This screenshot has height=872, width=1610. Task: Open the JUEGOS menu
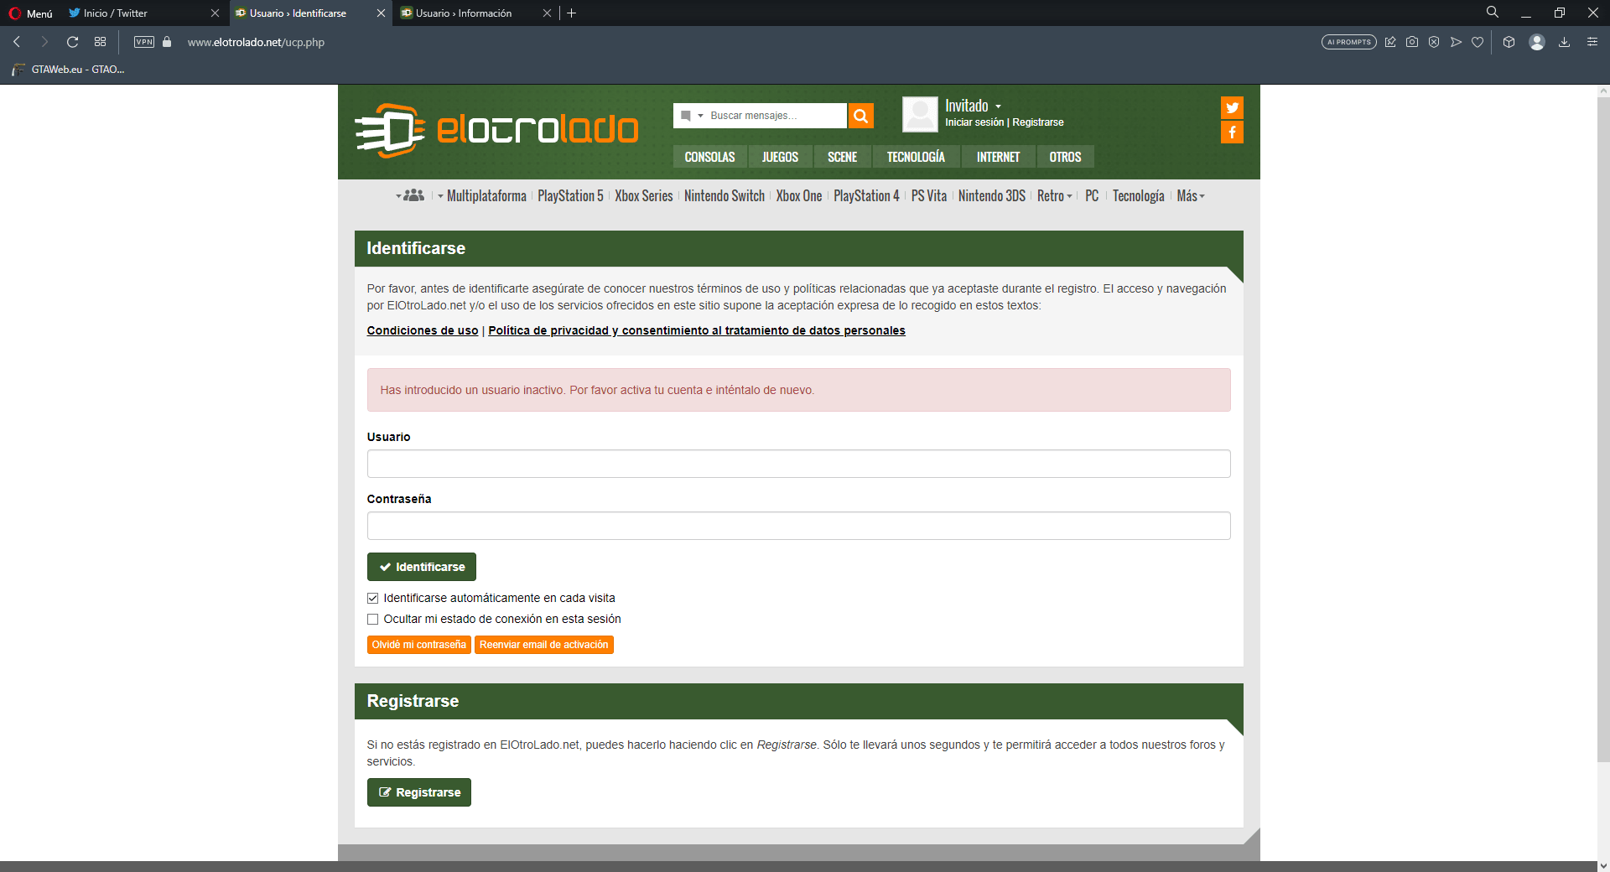(x=780, y=157)
